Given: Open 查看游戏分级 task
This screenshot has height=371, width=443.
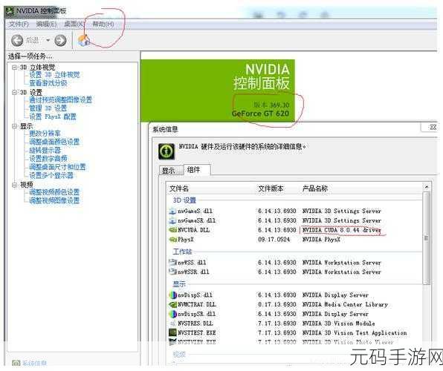Looking at the screenshot, I should (48, 83).
